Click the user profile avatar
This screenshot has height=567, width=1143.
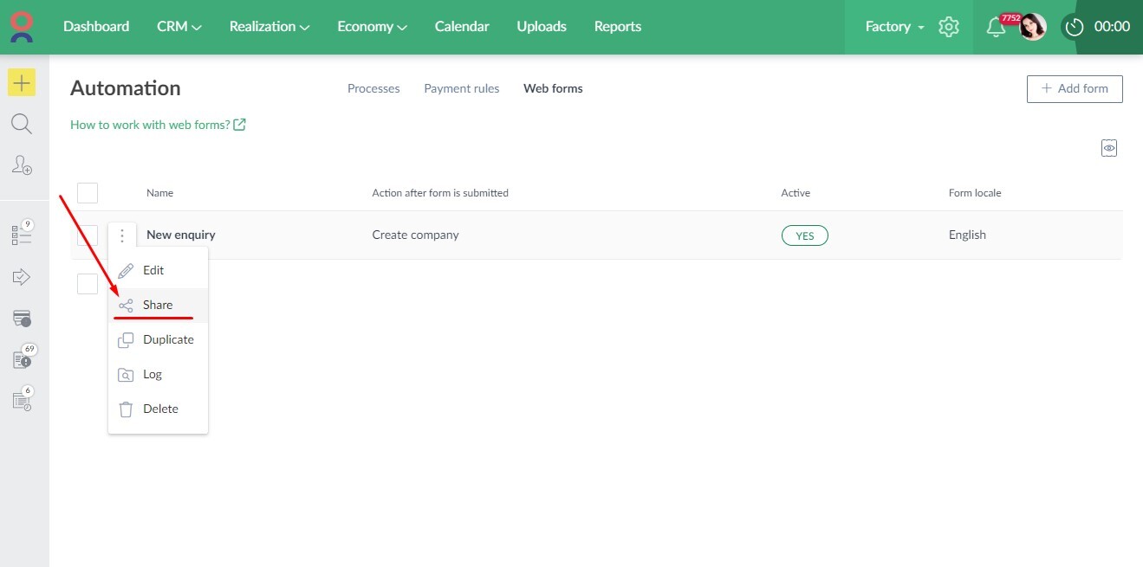1033,27
